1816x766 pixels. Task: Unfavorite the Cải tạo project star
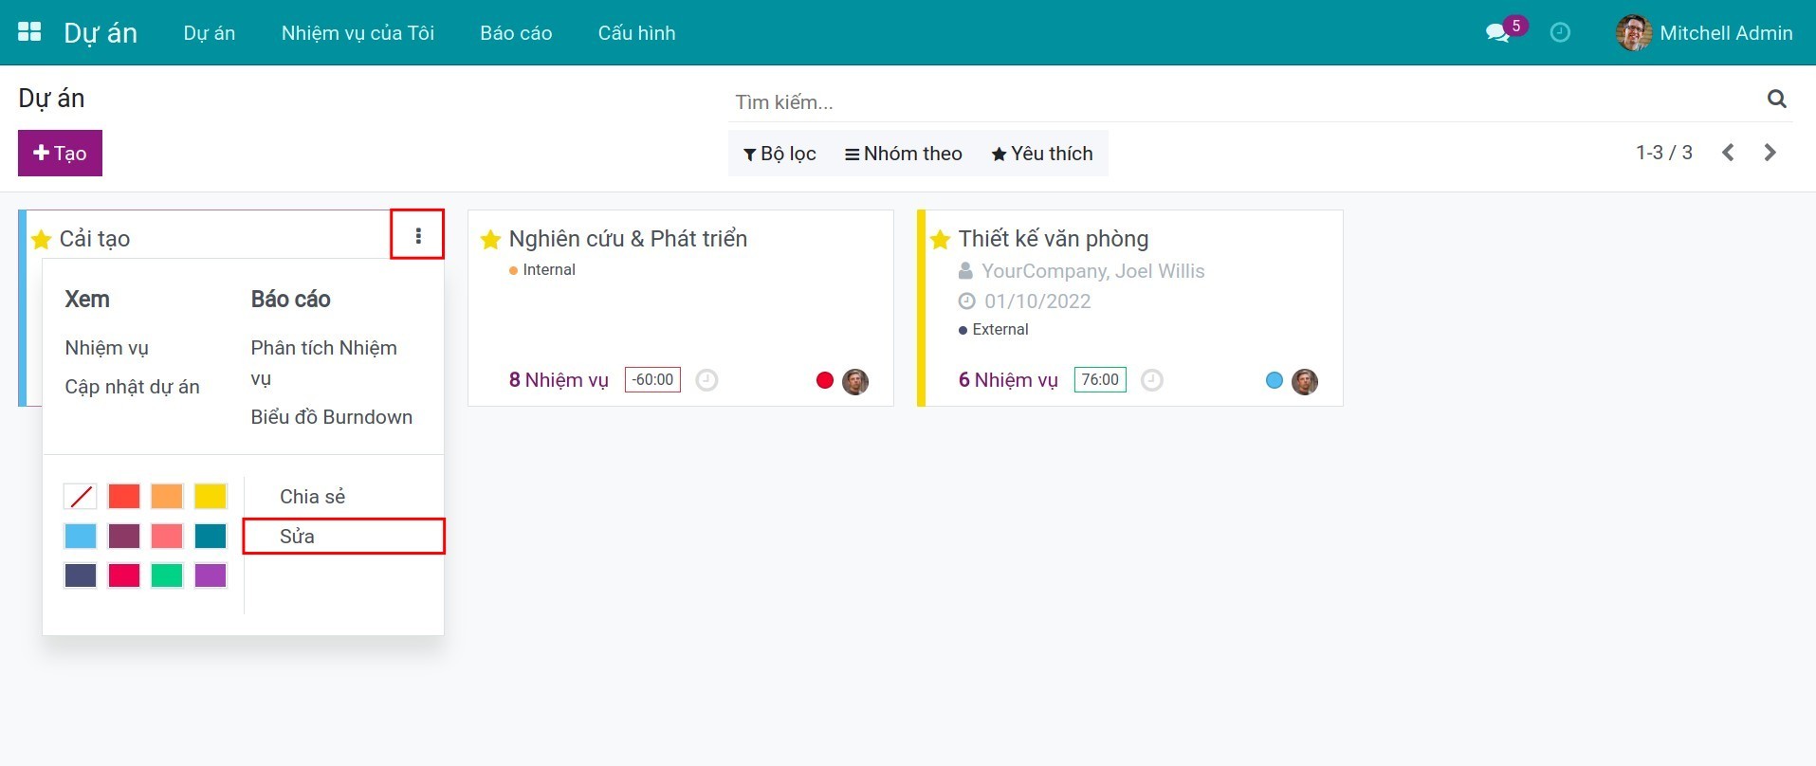(x=41, y=240)
